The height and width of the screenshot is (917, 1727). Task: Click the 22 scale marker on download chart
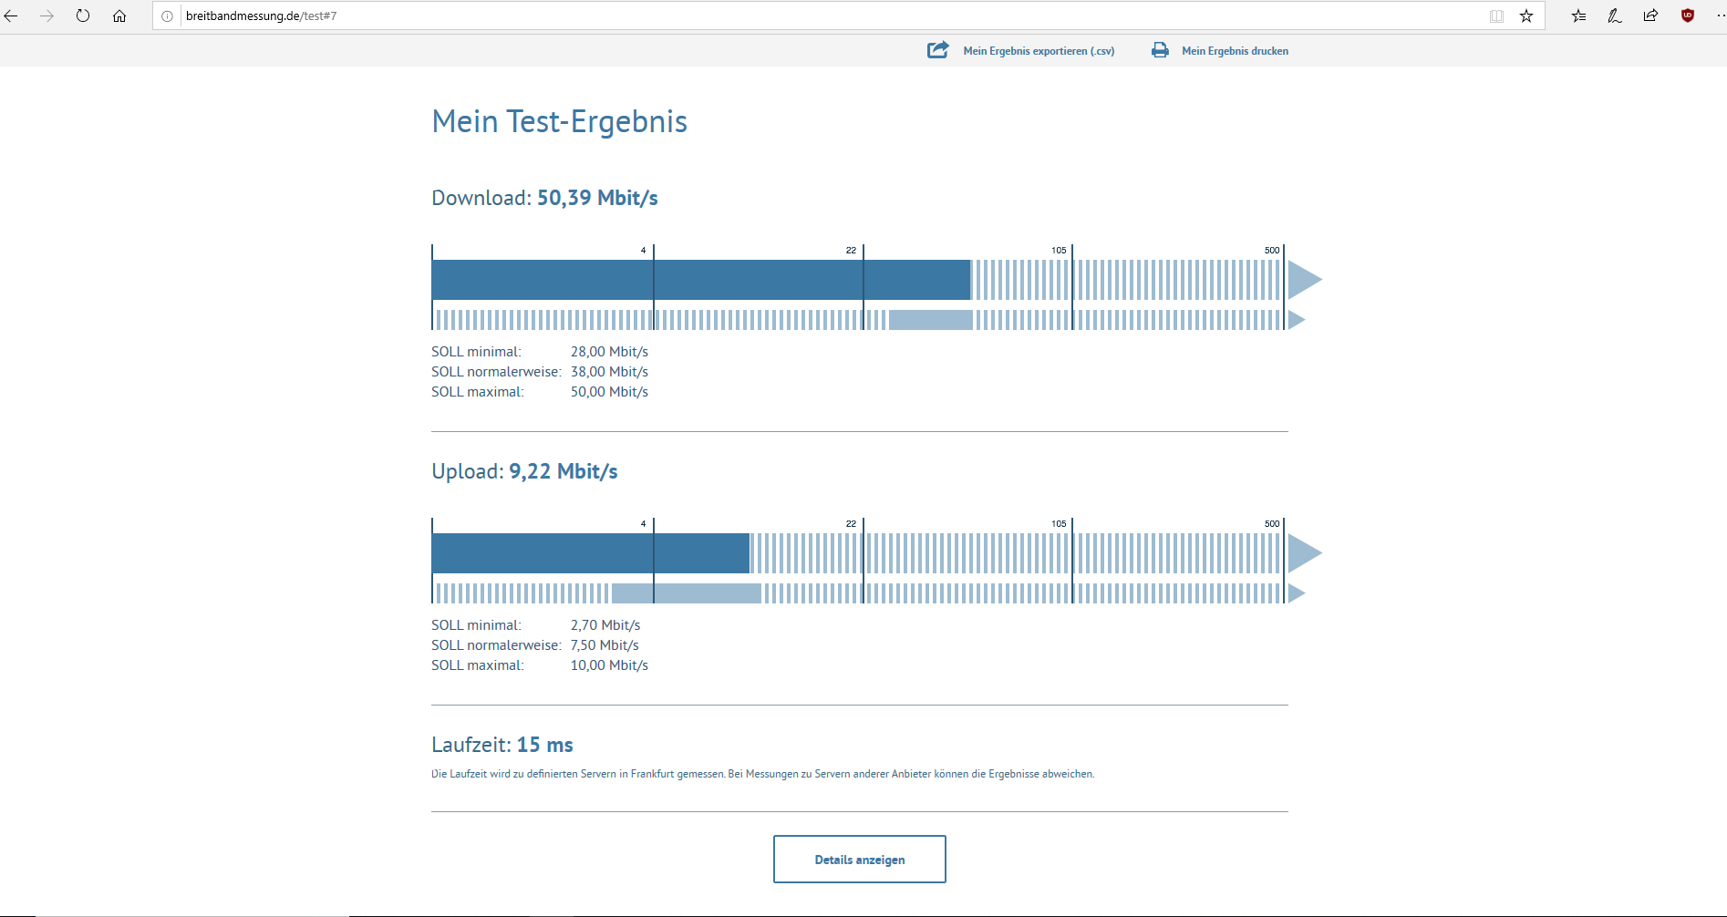(851, 250)
